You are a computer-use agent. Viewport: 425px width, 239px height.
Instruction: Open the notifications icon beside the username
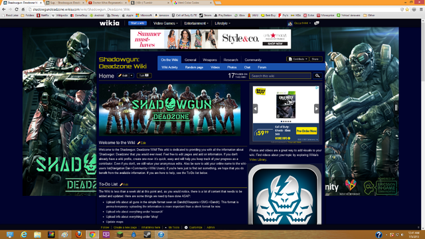pos(317,23)
